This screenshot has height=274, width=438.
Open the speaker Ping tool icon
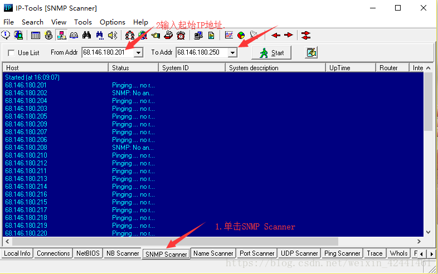[x=113, y=35]
